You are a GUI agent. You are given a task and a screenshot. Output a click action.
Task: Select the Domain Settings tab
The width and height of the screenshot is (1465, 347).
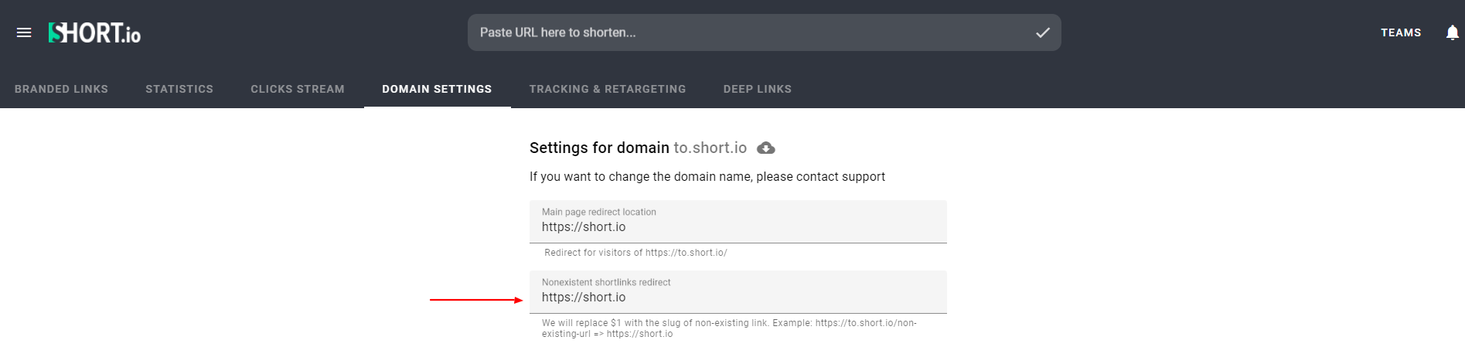coord(437,89)
